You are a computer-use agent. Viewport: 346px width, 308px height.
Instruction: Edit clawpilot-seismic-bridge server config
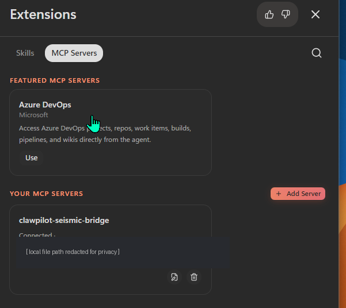(174, 277)
